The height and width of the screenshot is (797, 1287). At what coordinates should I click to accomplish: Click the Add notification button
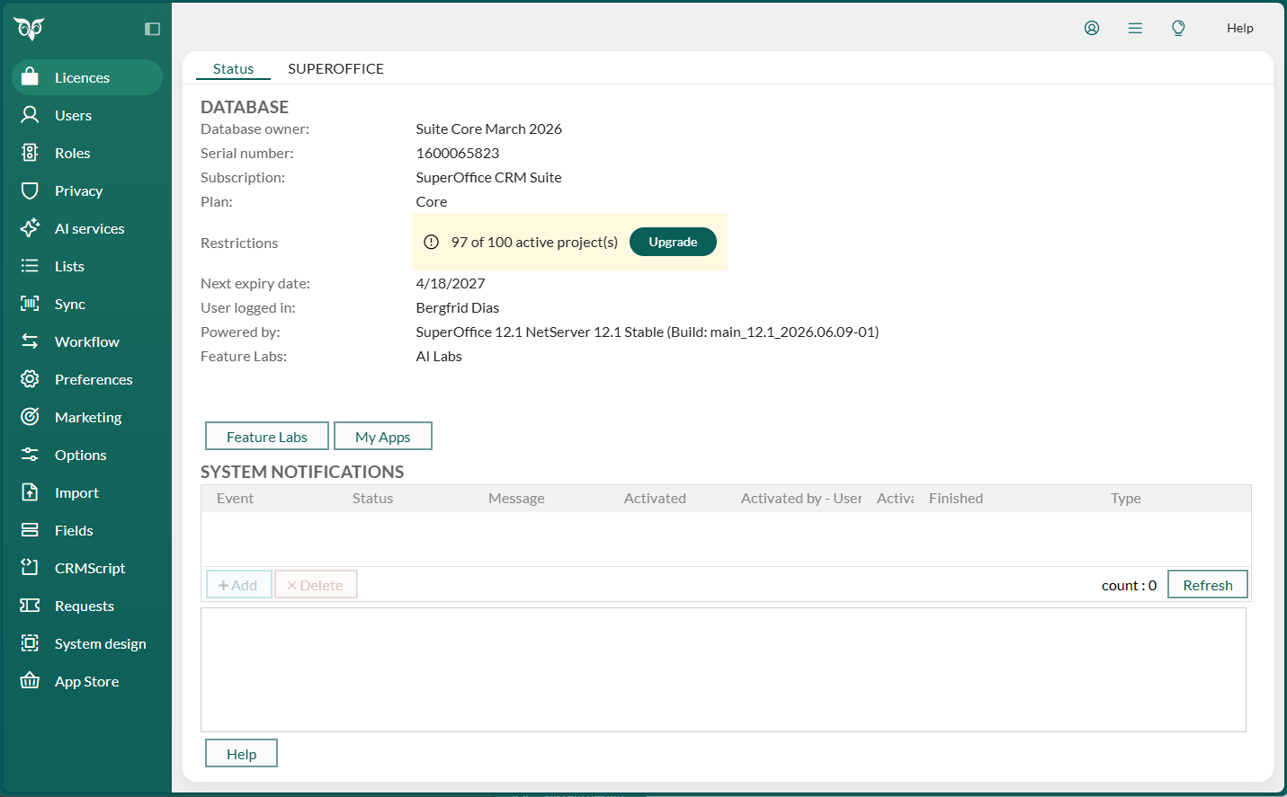pyautogui.click(x=238, y=585)
